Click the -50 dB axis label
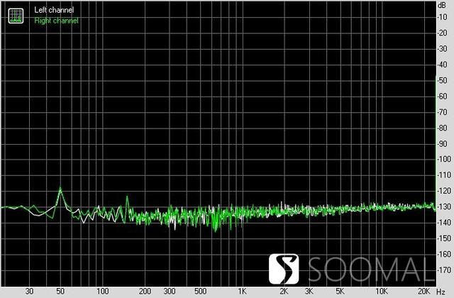This screenshot has height=298, width=454. pyautogui.click(x=442, y=80)
